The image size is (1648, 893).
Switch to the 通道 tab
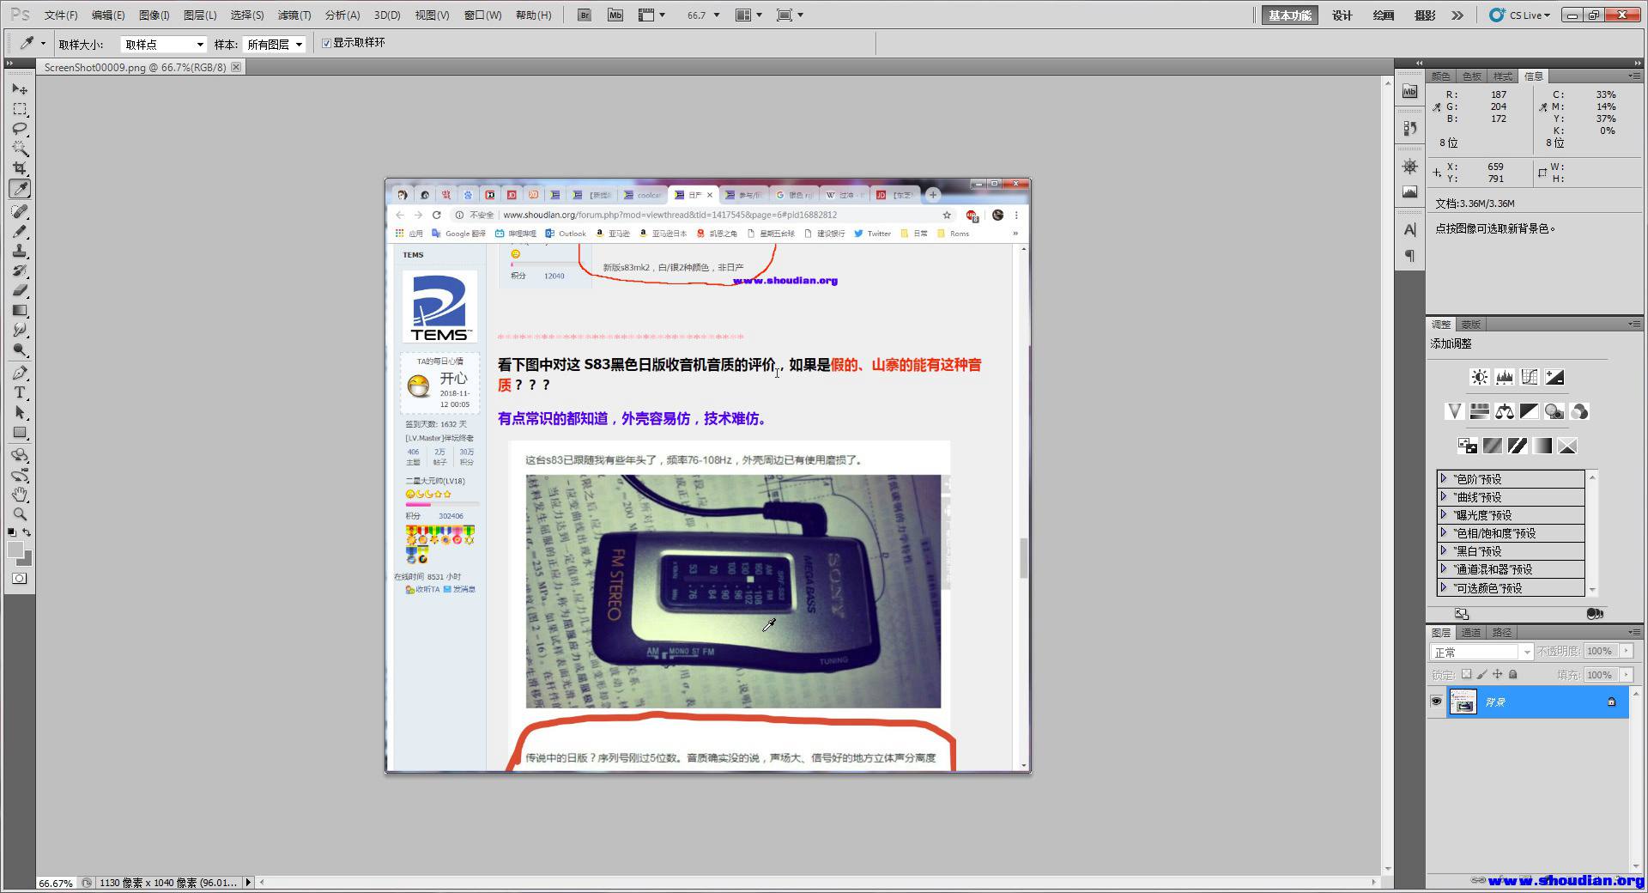click(x=1471, y=632)
